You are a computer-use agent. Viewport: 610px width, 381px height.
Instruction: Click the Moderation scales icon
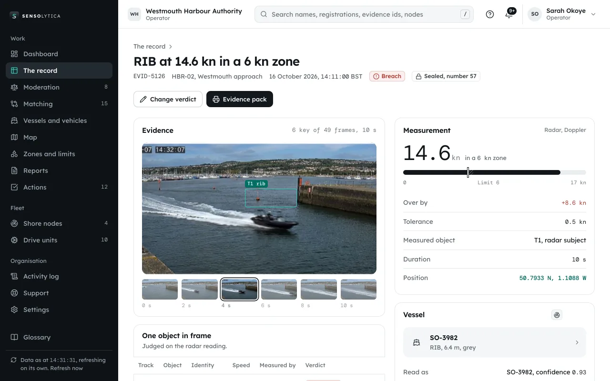[x=14, y=87]
